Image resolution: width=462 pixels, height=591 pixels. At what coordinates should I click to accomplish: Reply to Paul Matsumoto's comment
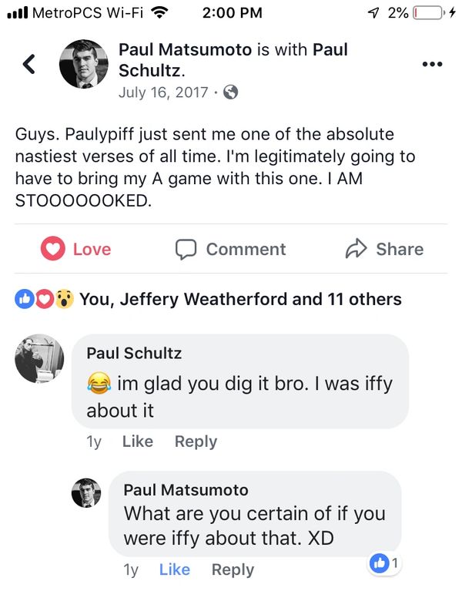coord(233,569)
